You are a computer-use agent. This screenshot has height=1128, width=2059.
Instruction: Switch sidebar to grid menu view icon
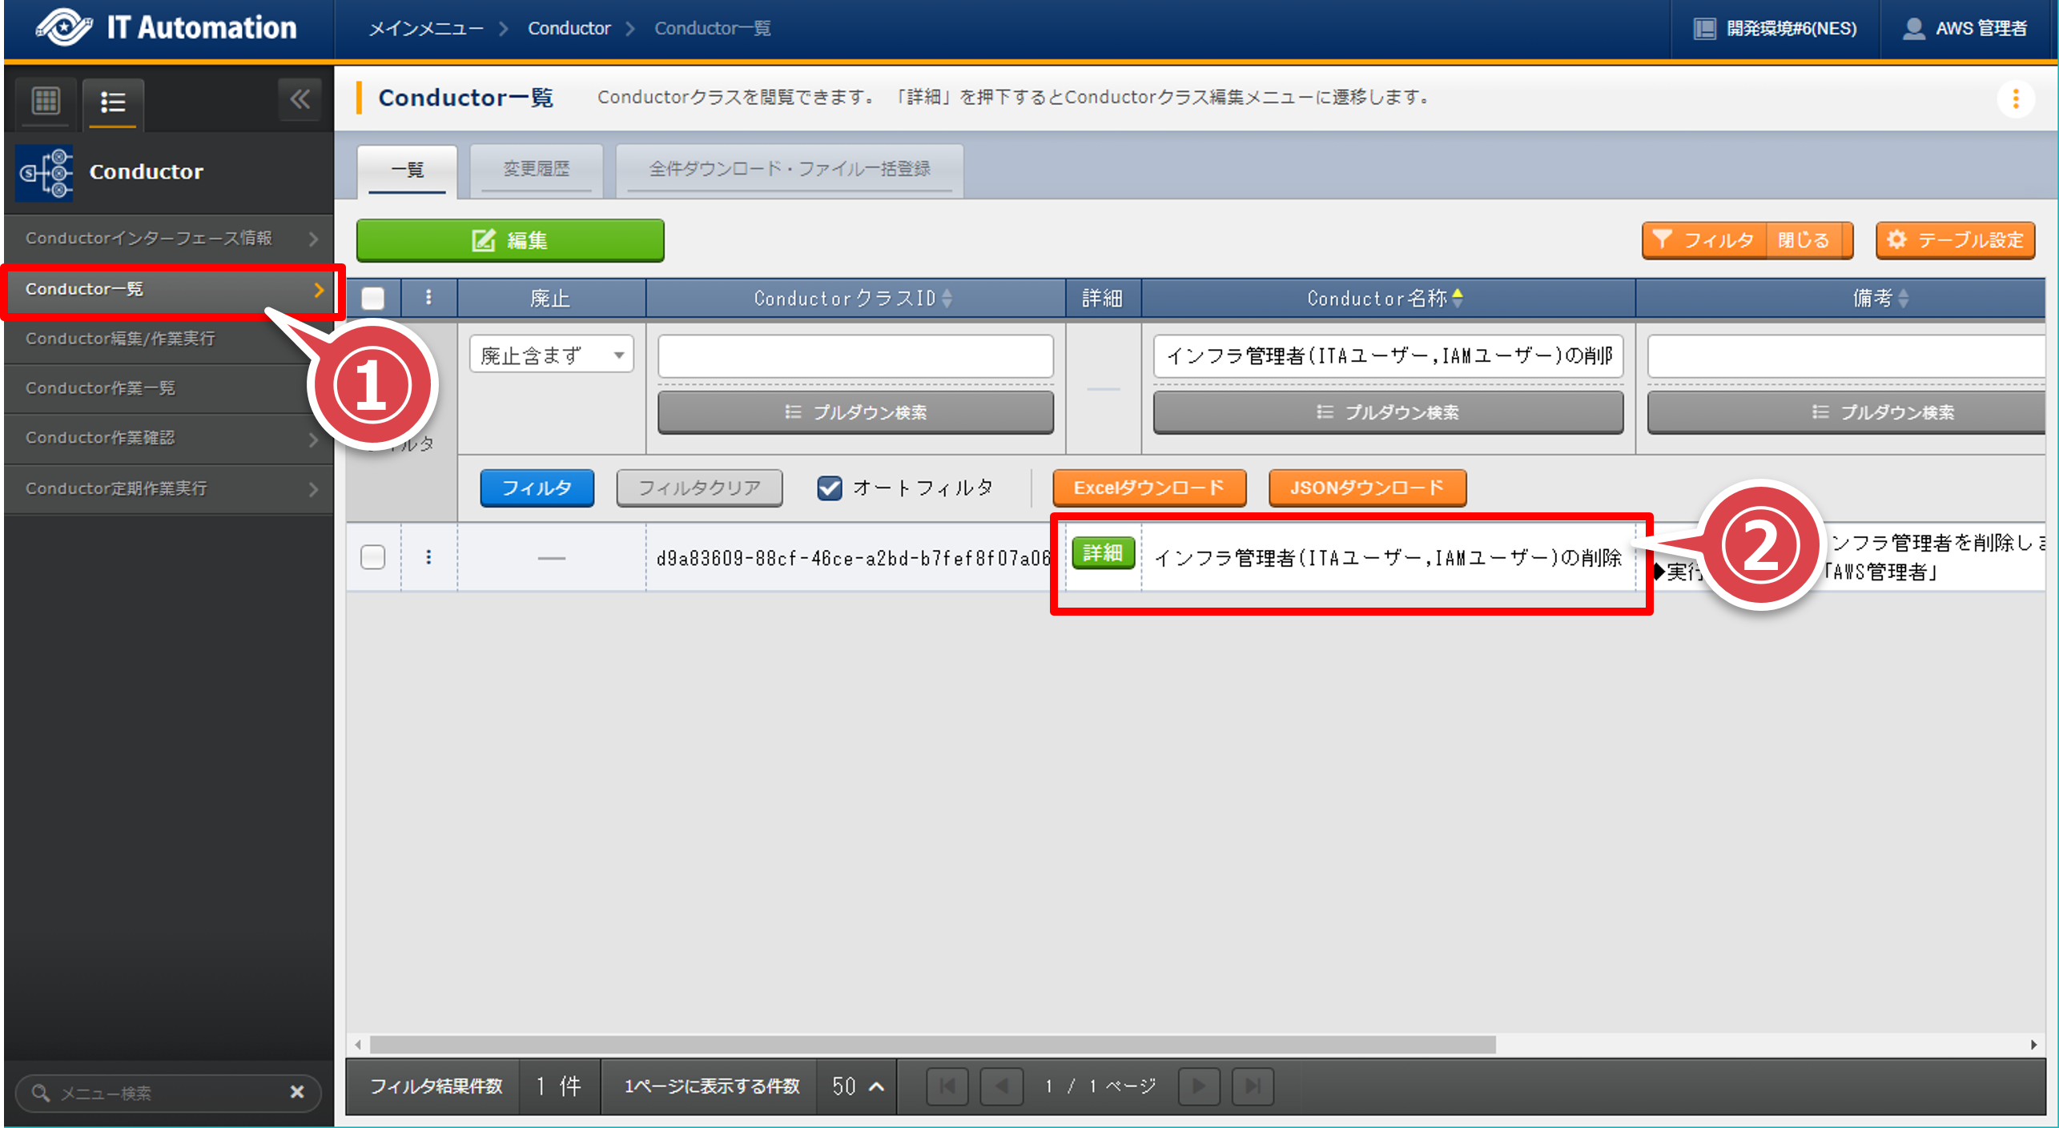click(46, 101)
